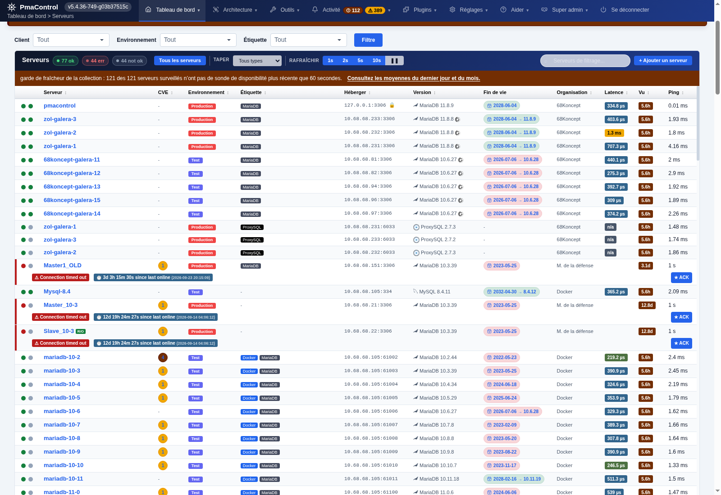
Task: Expand the Réglages menu
Action: [469, 10]
